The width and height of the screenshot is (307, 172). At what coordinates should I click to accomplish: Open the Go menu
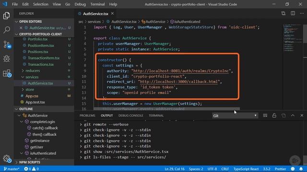[x=68, y=4]
